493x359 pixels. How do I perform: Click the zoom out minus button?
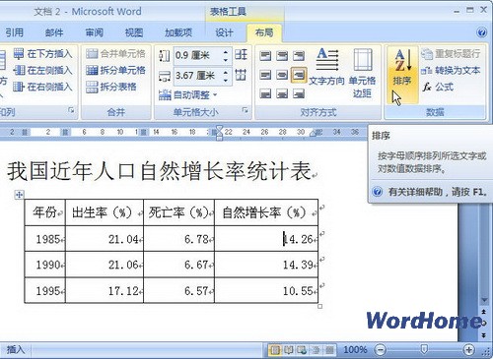381,350
